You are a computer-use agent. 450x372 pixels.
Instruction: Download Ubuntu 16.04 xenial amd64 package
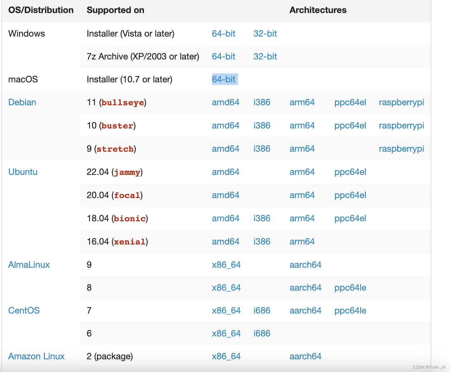[x=226, y=242]
